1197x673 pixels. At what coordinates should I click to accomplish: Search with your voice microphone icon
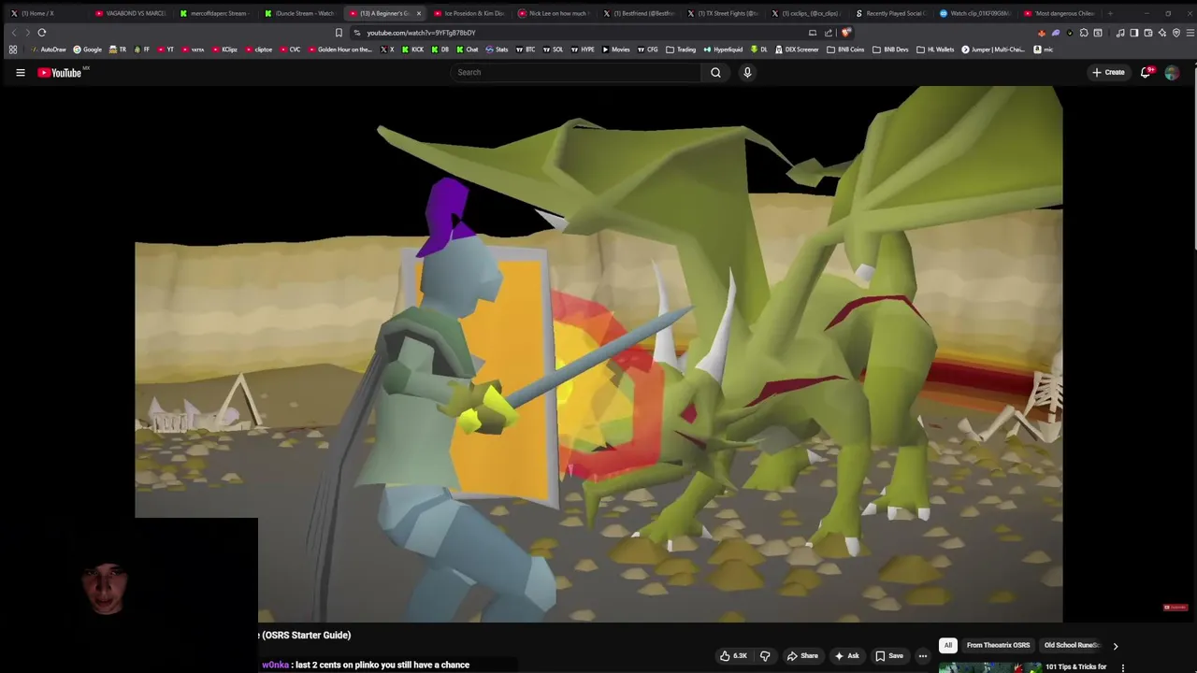(747, 72)
